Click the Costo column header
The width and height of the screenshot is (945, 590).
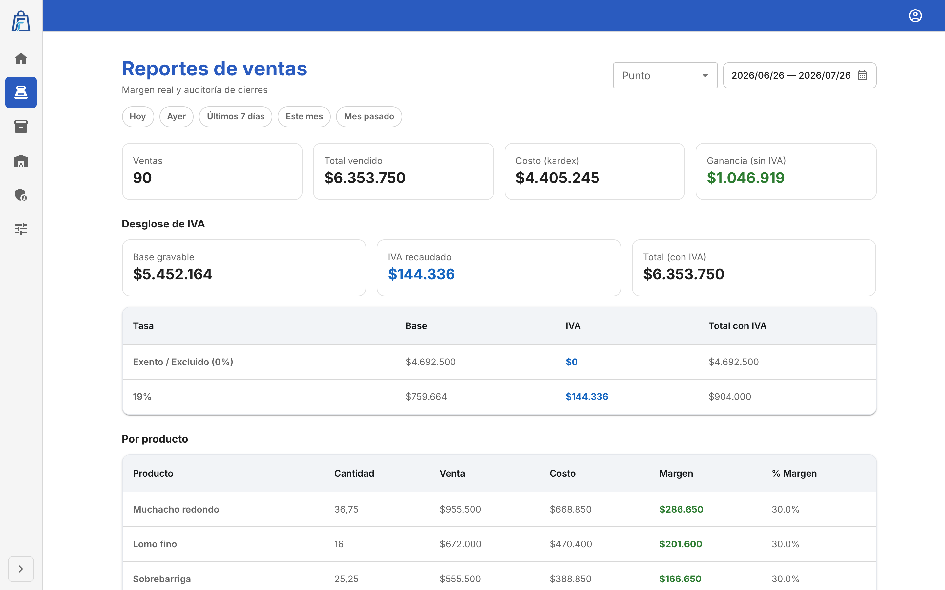(563, 473)
